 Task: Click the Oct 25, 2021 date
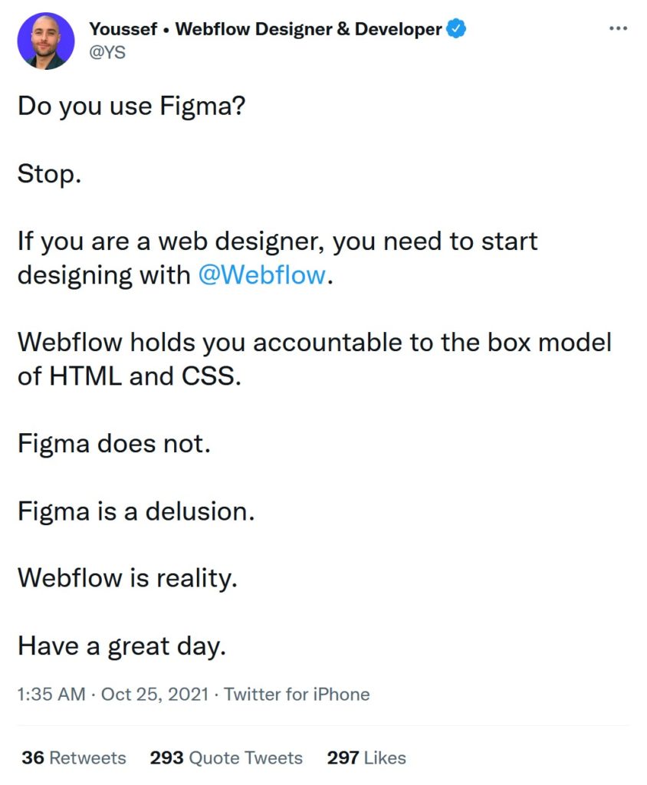[x=155, y=695]
